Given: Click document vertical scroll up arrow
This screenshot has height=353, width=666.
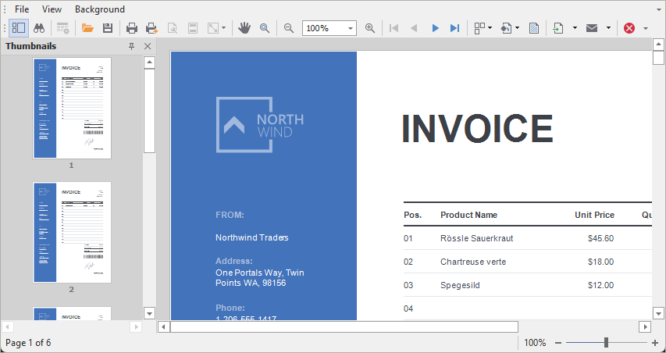Looking at the screenshot, I should coord(658,45).
